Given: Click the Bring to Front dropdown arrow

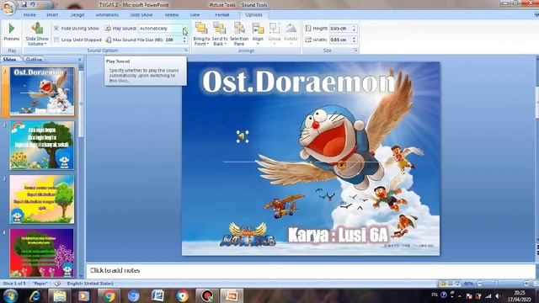Looking at the screenshot, I should [208, 44].
